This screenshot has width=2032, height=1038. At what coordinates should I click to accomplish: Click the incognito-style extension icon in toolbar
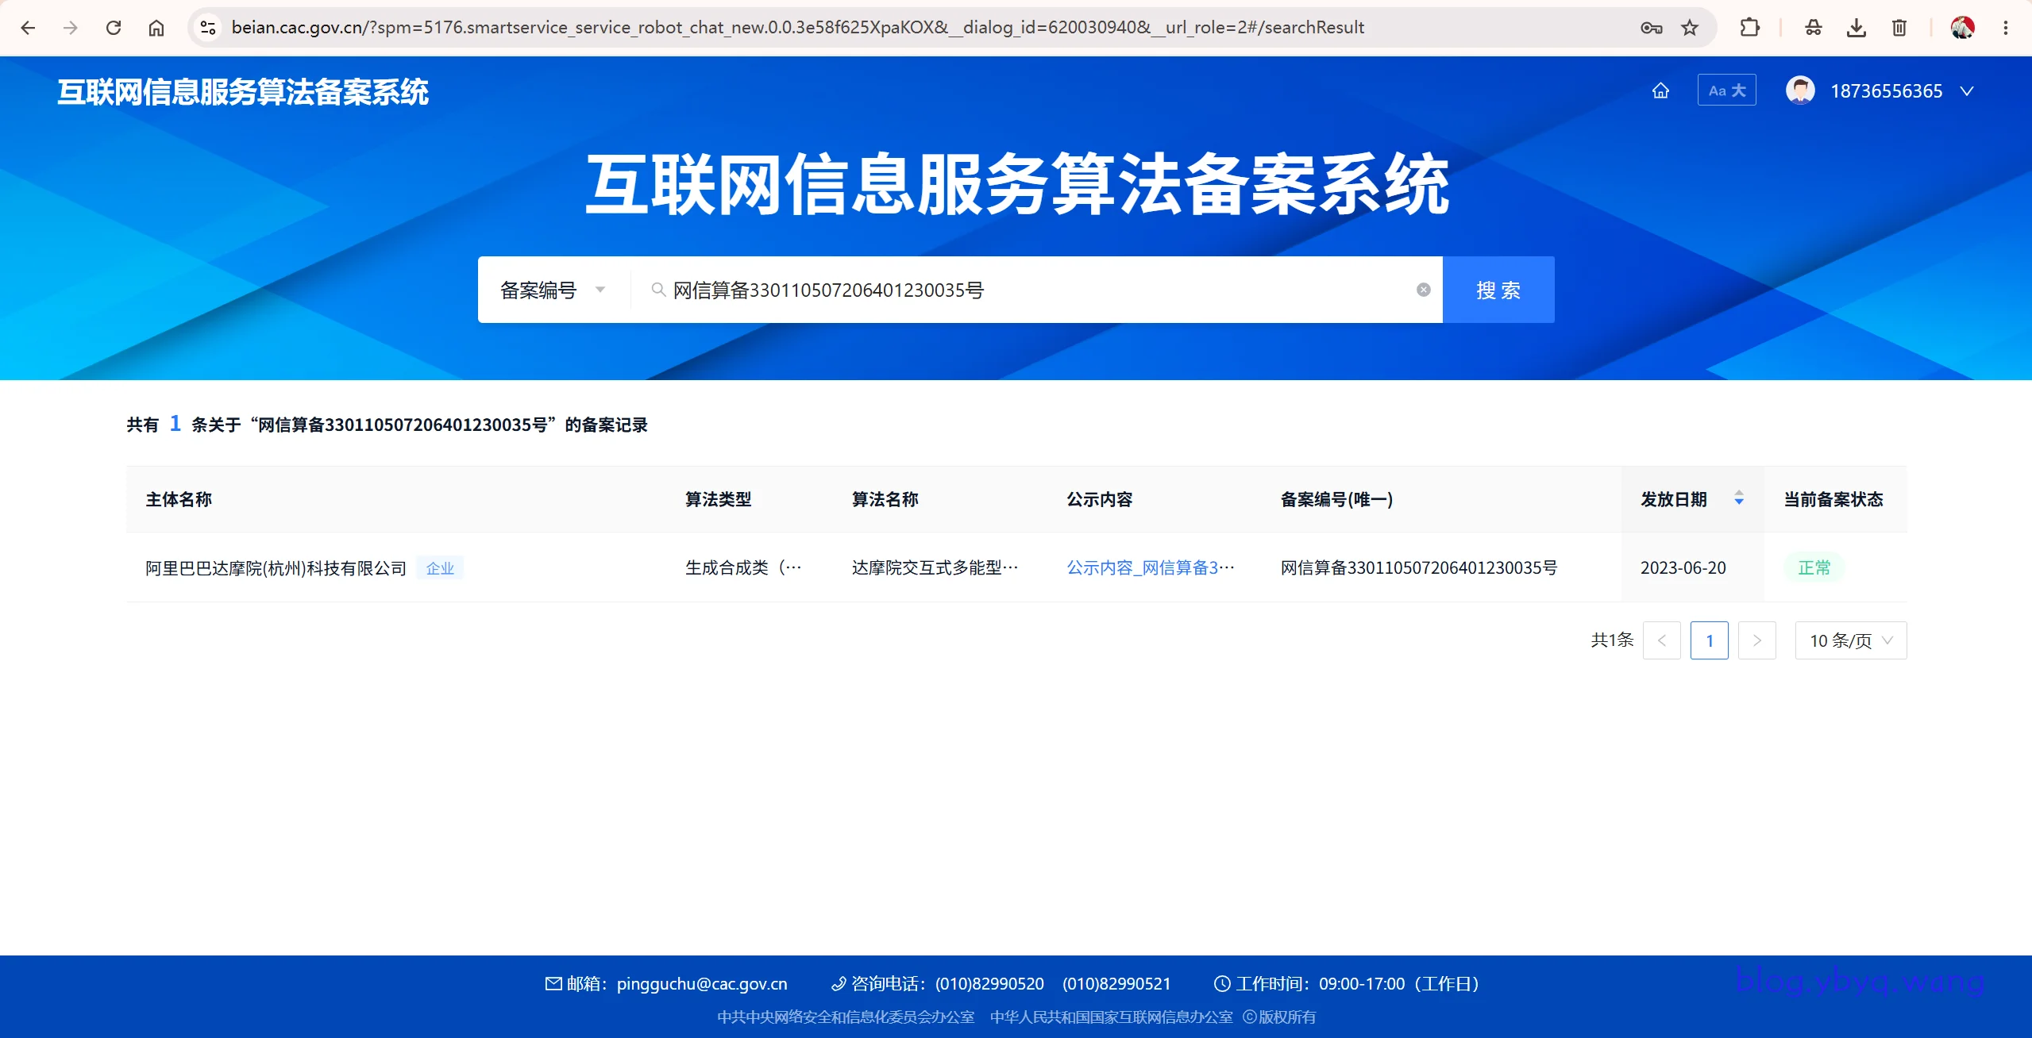[x=1814, y=28]
